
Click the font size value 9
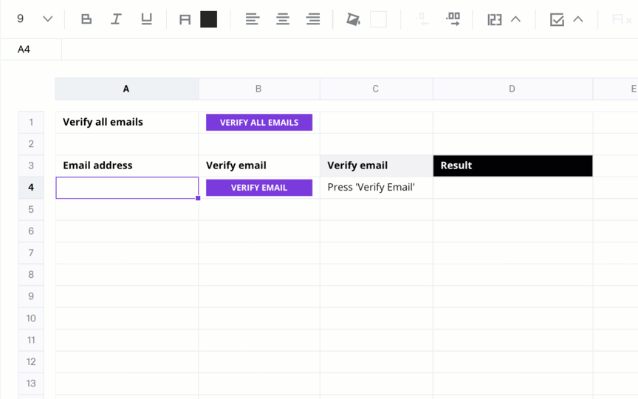(x=21, y=18)
